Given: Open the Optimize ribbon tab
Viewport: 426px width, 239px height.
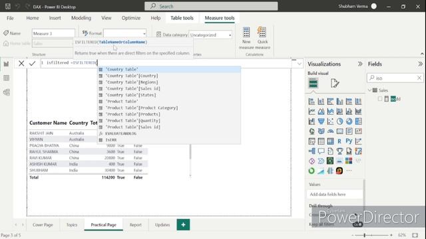Looking at the screenshot, I should point(131,18).
